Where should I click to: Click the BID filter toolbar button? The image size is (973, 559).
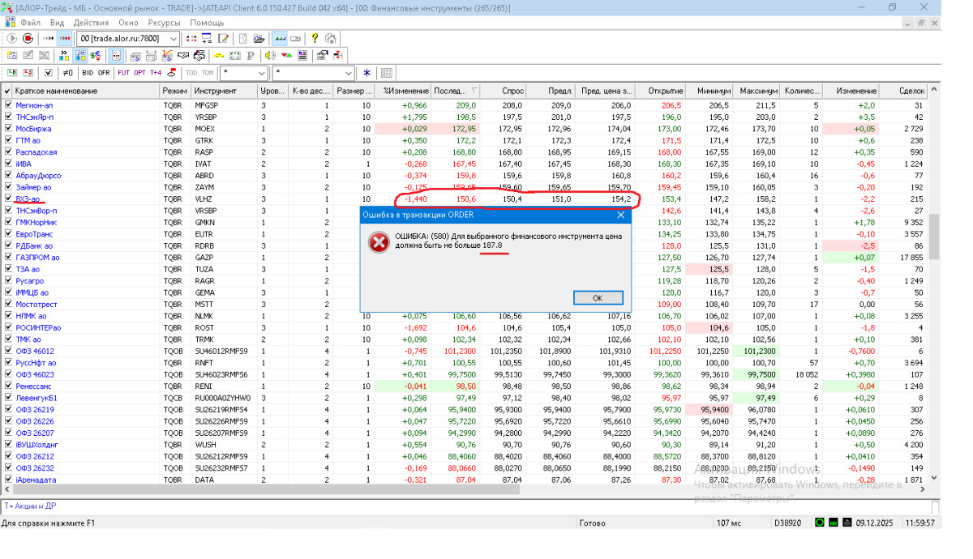pos(88,73)
